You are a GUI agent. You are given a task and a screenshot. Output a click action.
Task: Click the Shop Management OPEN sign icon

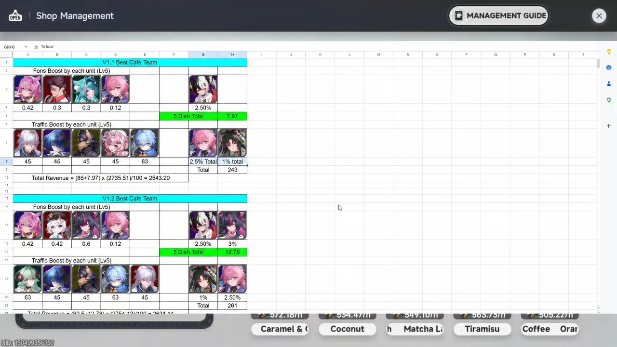coord(15,16)
